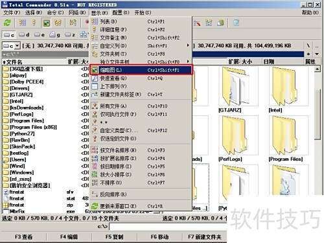Open the 配置 menu in menu bar
The image size is (324, 243).
(x=121, y=12)
